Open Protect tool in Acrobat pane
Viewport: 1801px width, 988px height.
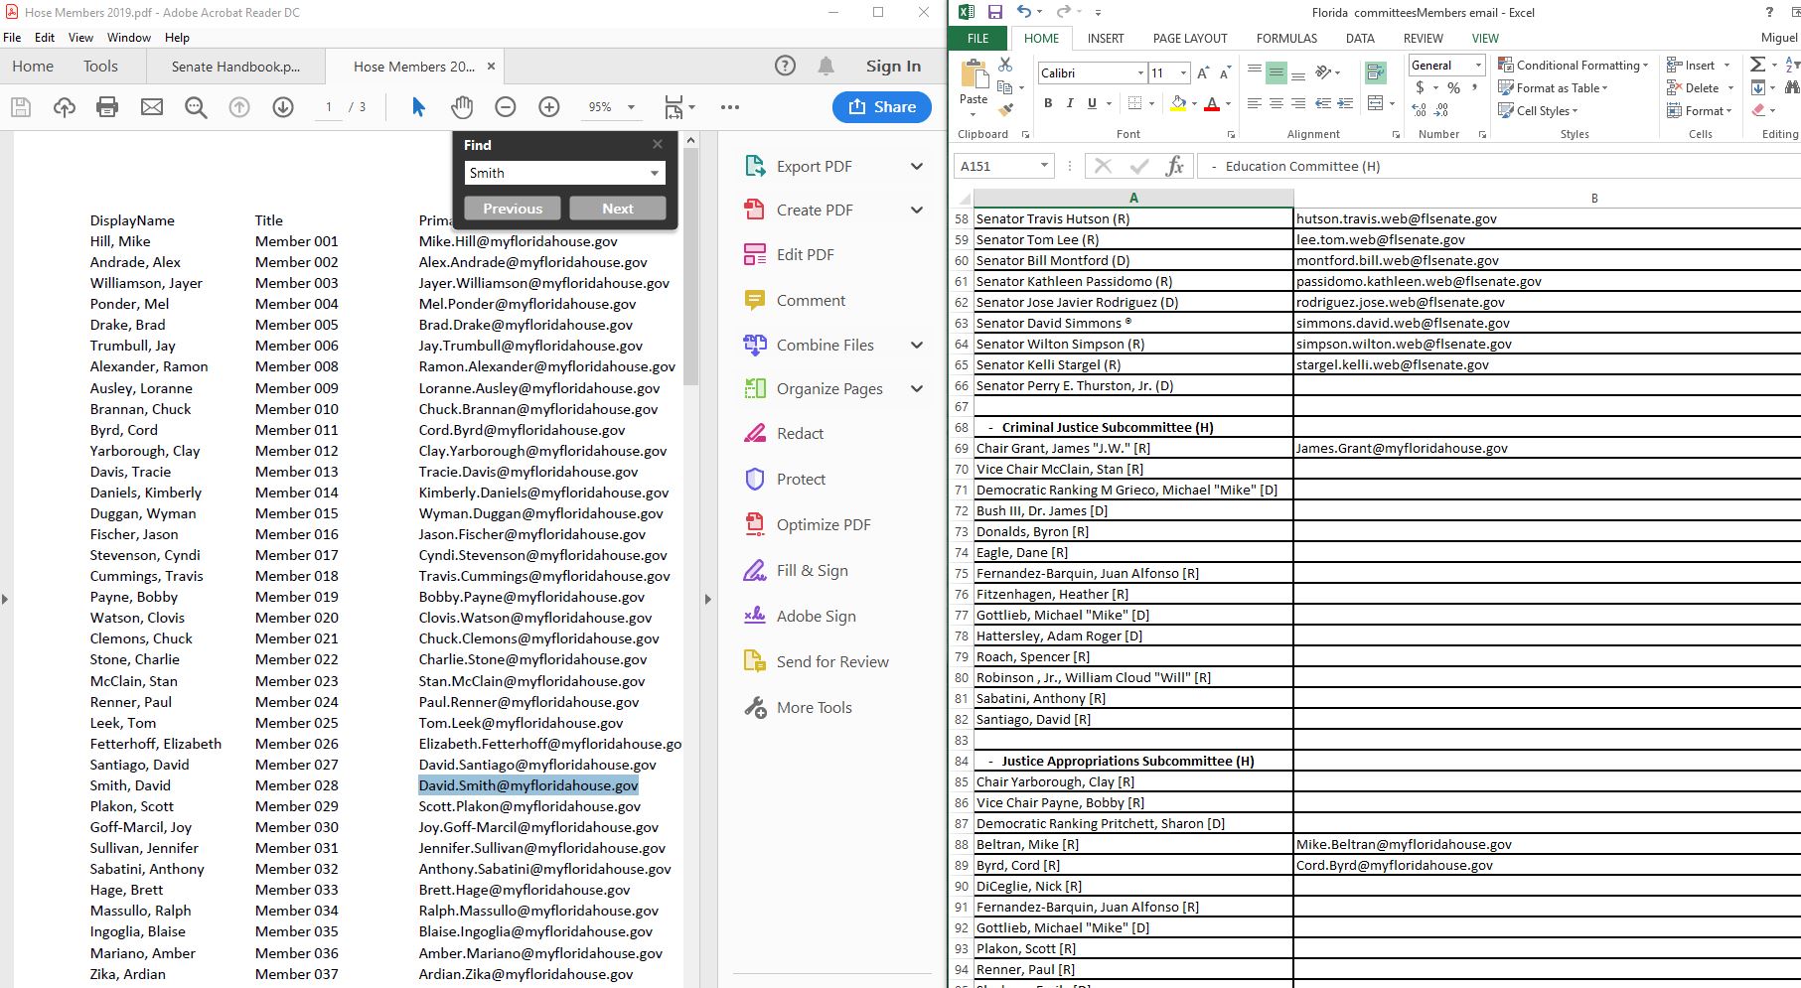point(785,480)
